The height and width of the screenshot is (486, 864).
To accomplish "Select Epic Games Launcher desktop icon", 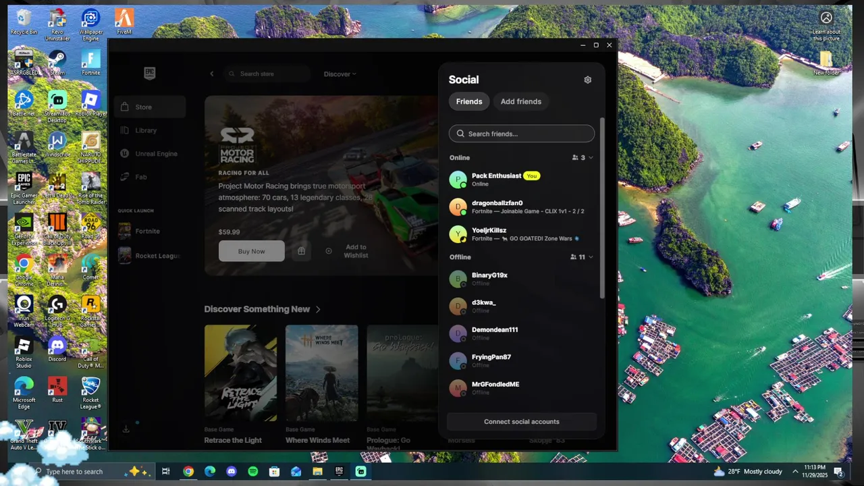I will [x=24, y=188].
